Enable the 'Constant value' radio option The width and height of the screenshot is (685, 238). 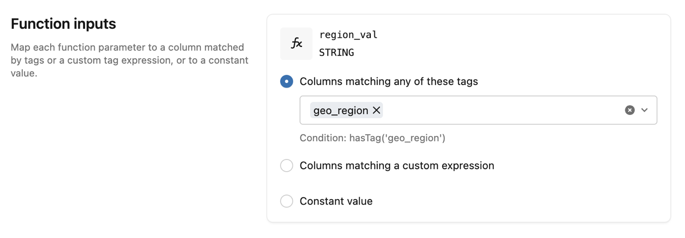287,201
